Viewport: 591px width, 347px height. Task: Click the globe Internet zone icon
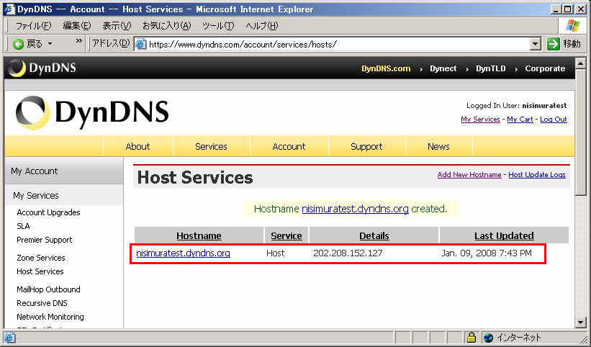[x=489, y=338]
